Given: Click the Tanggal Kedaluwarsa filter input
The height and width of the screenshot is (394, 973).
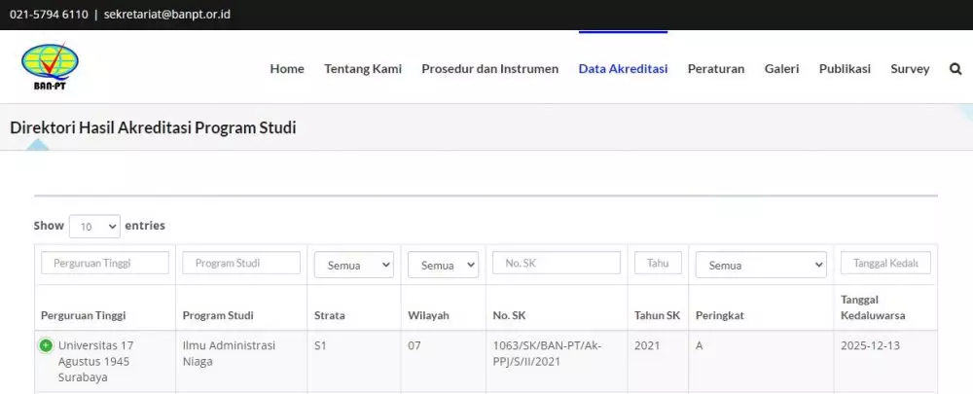Looking at the screenshot, I should coord(885,263).
